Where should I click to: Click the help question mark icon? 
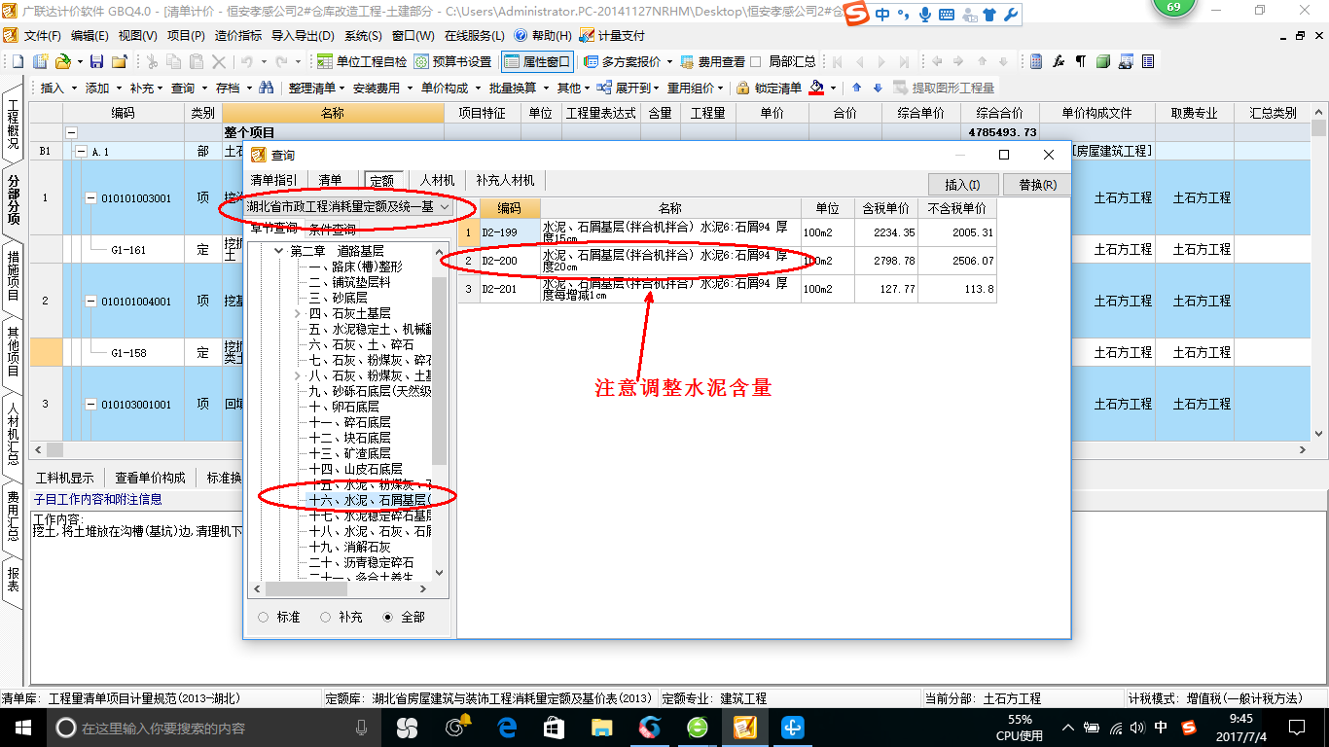click(521, 35)
